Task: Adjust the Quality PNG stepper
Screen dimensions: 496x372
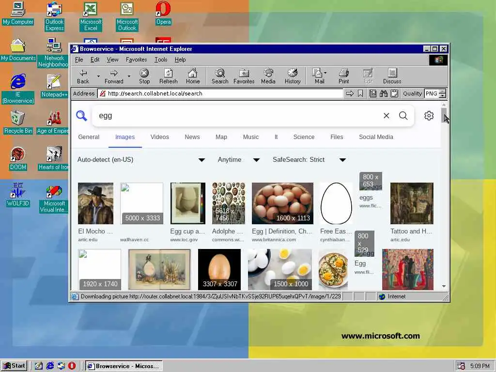Action: pyautogui.click(x=443, y=93)
